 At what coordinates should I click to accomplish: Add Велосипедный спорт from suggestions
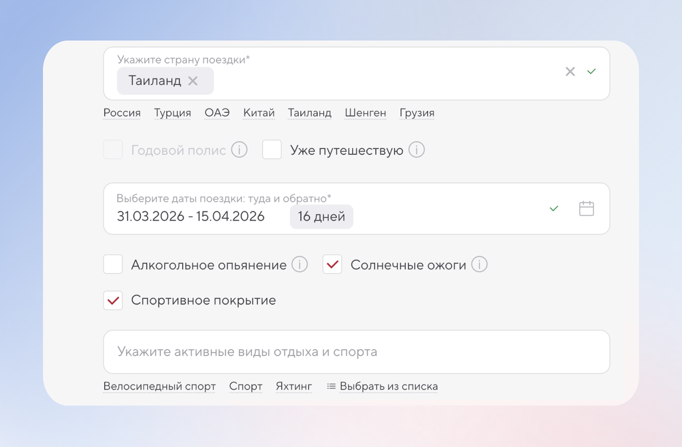159,386
